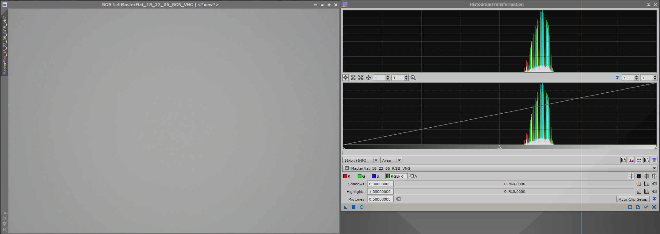Image resolution: width=660 pixels, height=234 pixels.
Task: Apply HistogramTransformation with the square icon
Action: coord(353,207)
